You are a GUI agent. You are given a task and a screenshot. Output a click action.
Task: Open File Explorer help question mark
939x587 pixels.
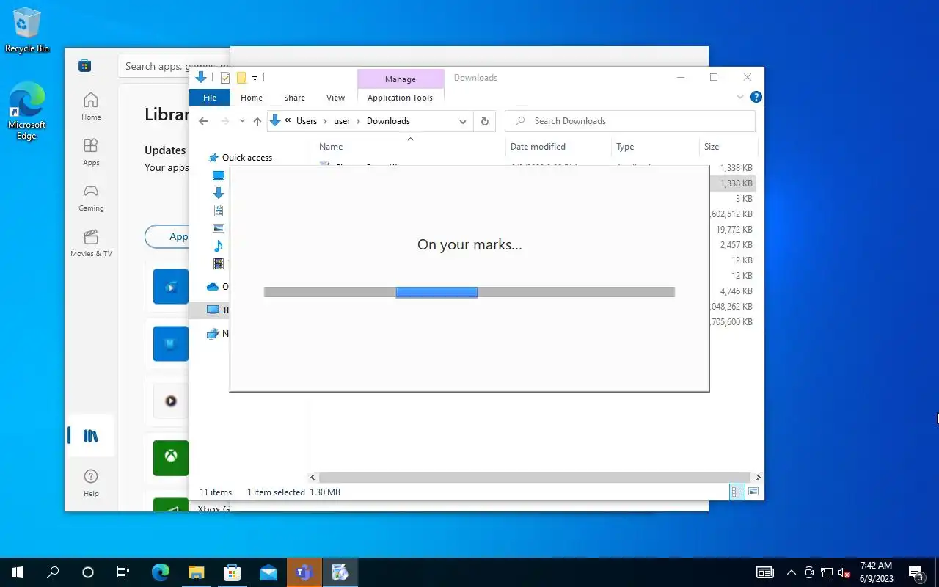tap(756, 97)
